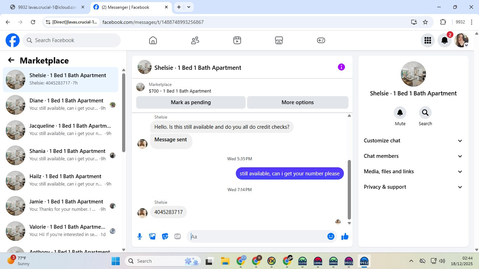The image size is (479, 269).
Task: Click the Shelsie chat header title
Action: (x=198, y=68)
